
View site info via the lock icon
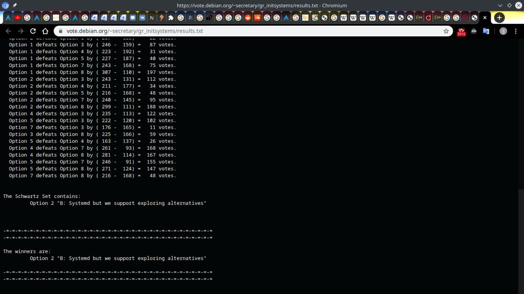pos(61,31)
